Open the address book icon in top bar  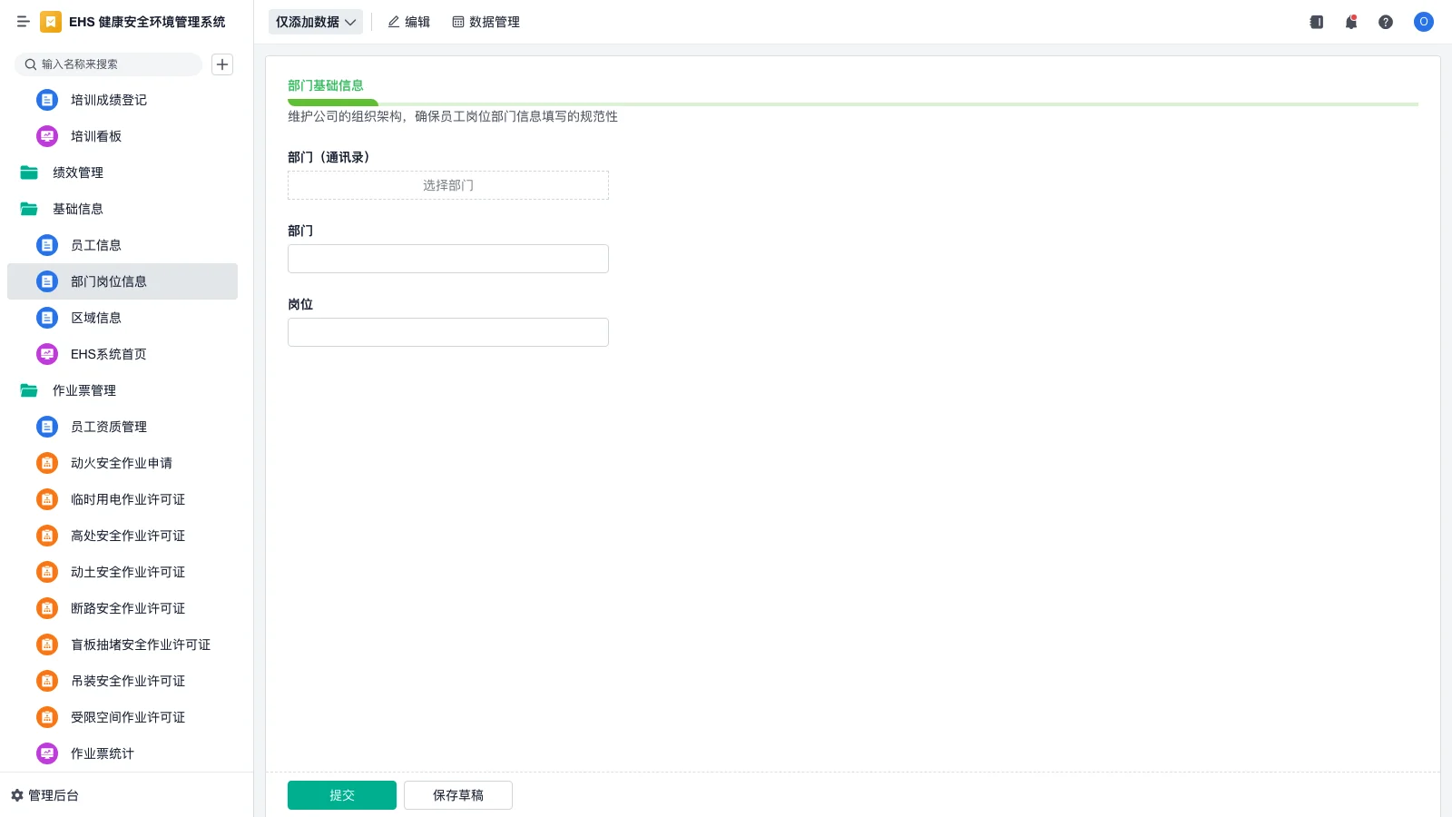point(1317,22)
